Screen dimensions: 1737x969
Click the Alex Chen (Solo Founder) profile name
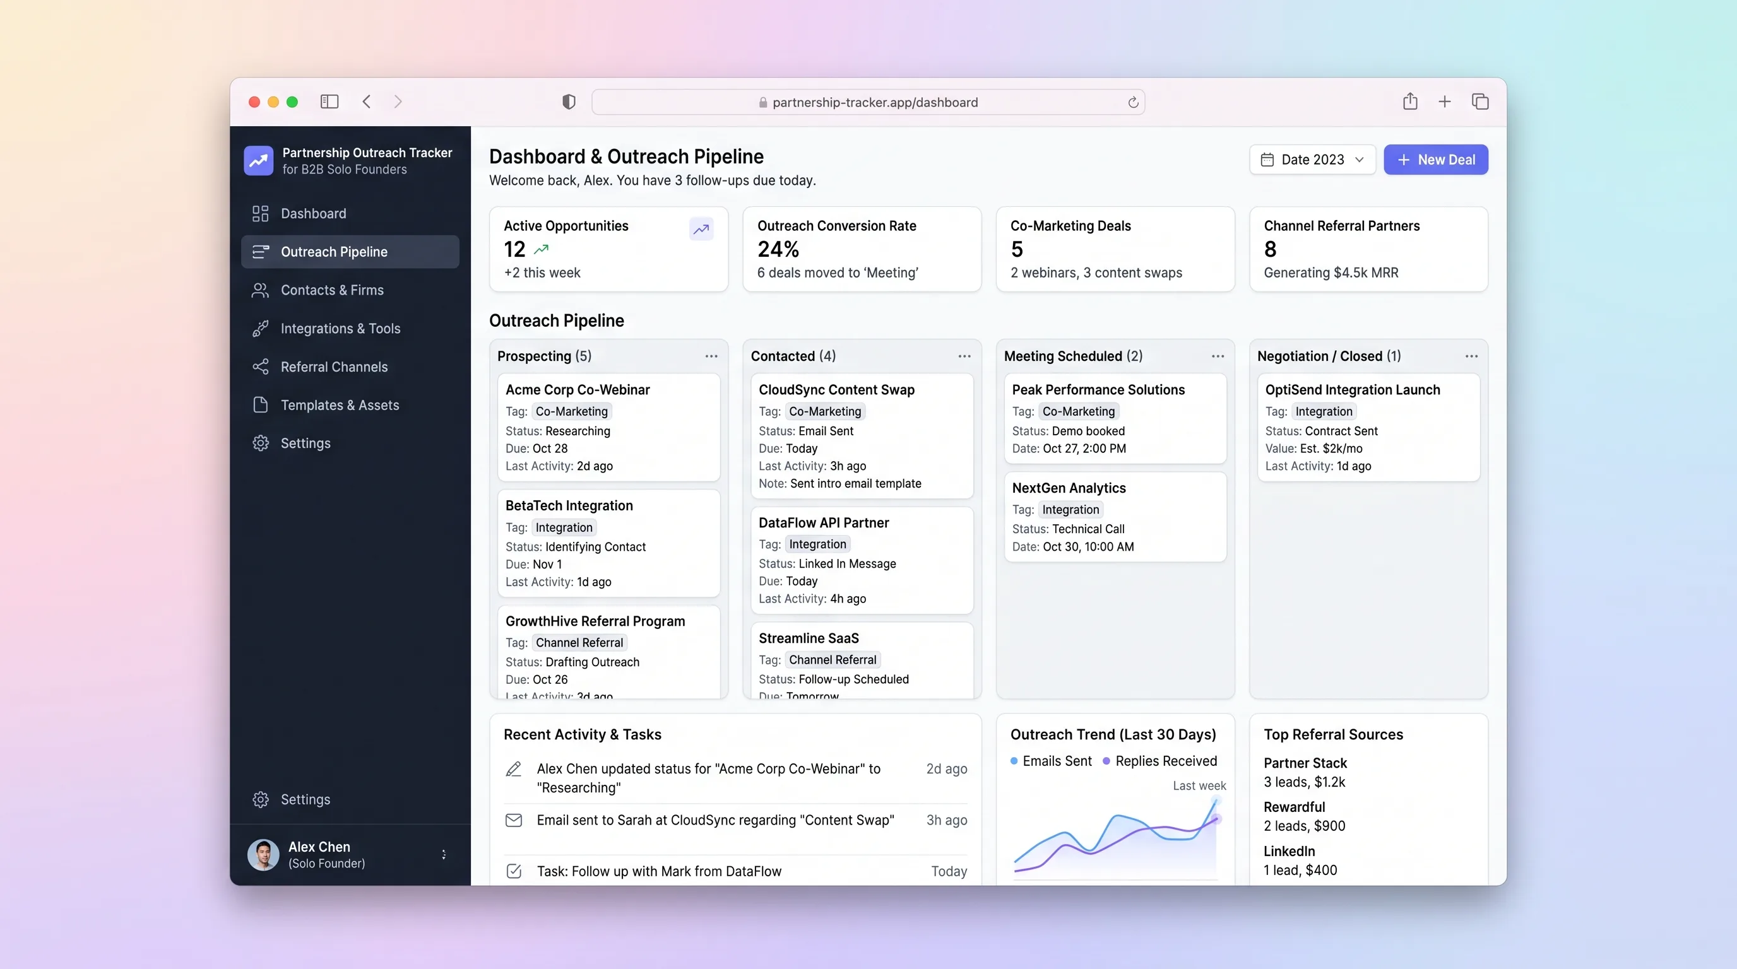[x=326, y=855]
